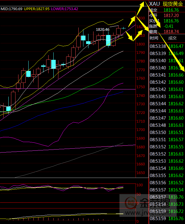Image resolution: width=185 pixels, height=224 pixels.
Task: Click the MID:1790.69 indicator label
Action: [x=11, y=9]
